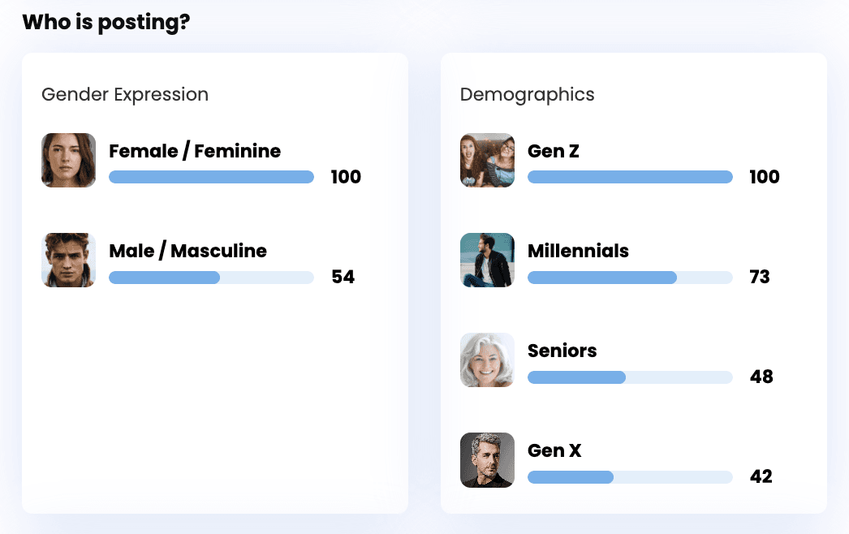Select the Gen Z group photo thumbnail
Image resolution: width=849 pixels, height=534 pixels.
point(487,161)
